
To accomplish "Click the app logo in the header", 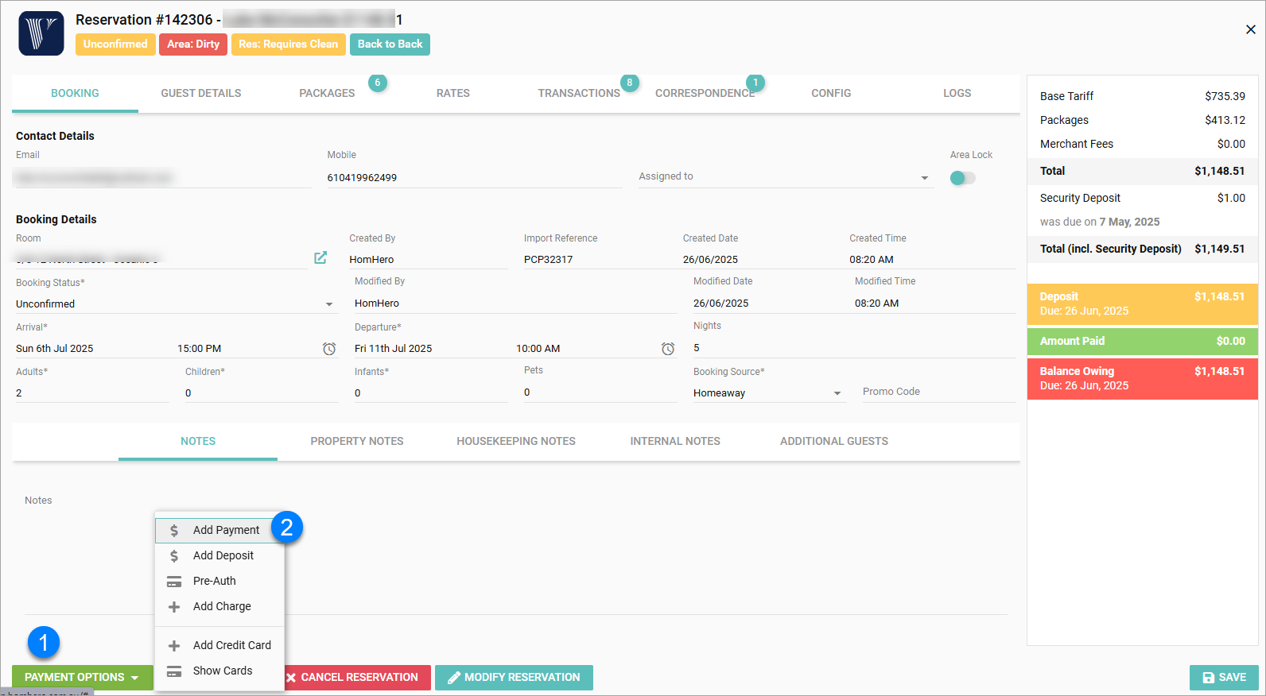I will [x=41, y=33].
